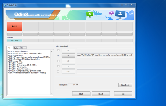166x106 pixels.
Task: Switch to the Options tab
Action: coord(17,48)
